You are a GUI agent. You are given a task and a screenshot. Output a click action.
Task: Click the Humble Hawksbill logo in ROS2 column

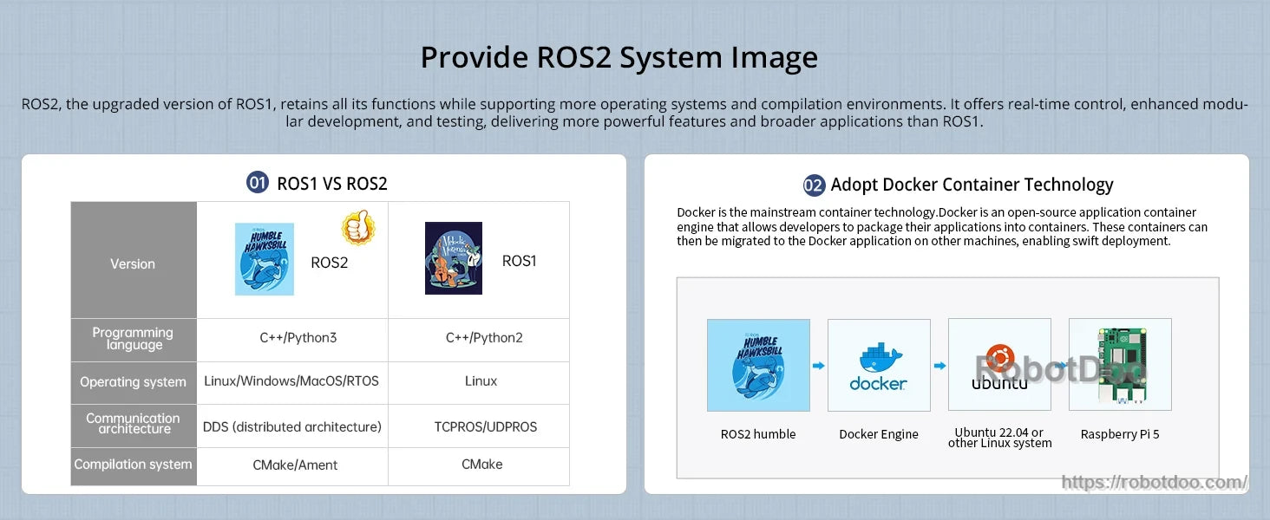pos(265,259)
